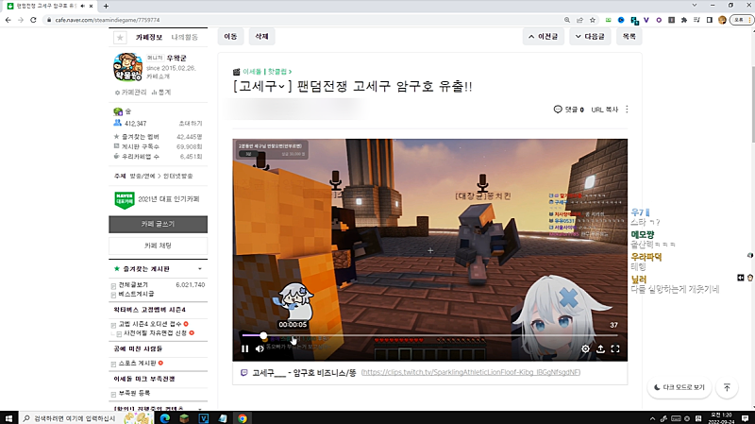Open the Windows Start menu
The height and width of the screenshot is (424, 755).
tap(8, 418)
